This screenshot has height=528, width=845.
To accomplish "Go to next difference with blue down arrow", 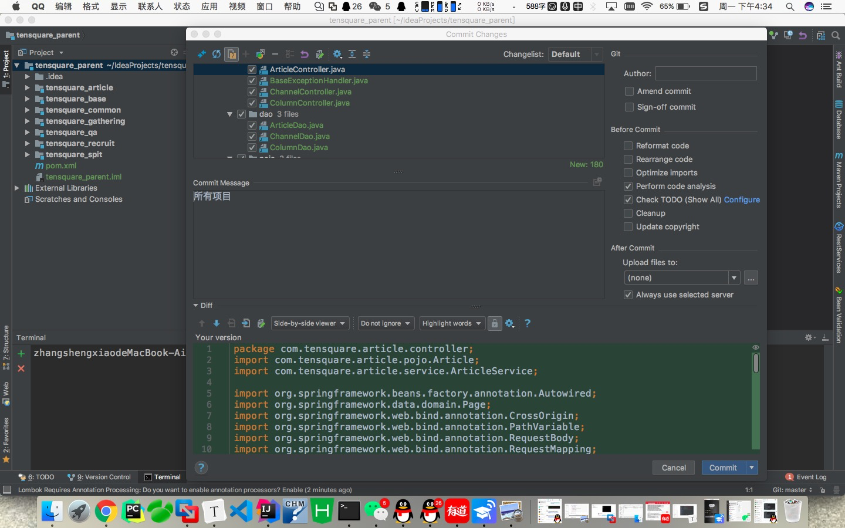I will tap(217, 323).
